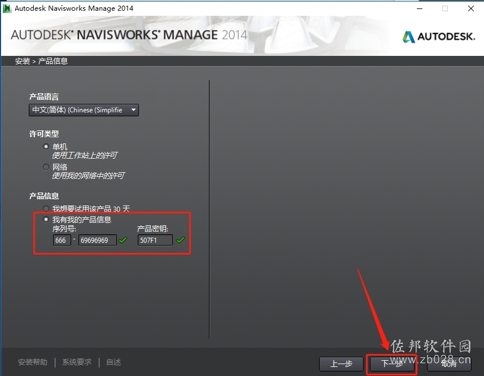Click the Navisworks app icon in title bar
This screenshot has width=484, height=376.
click(x=7, y=8)
